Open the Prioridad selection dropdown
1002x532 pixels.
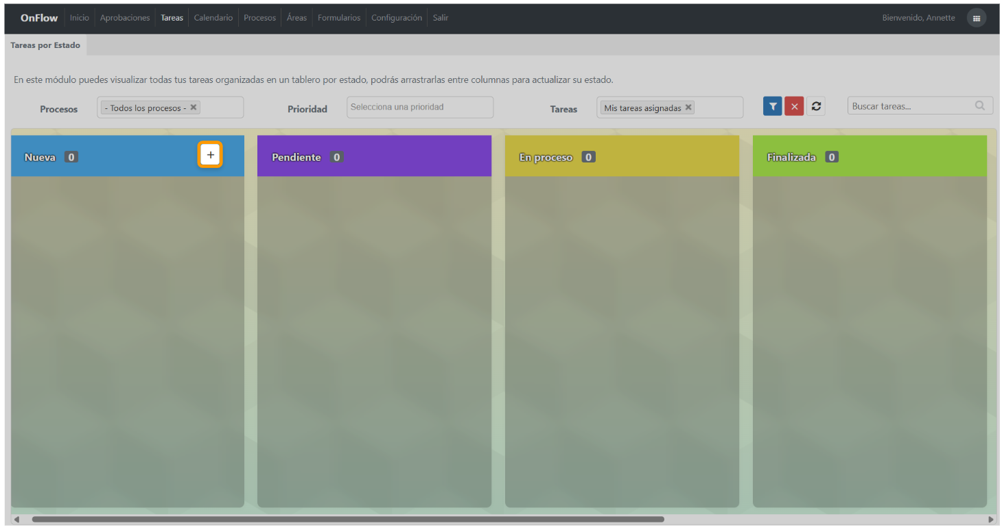[420, 107]
